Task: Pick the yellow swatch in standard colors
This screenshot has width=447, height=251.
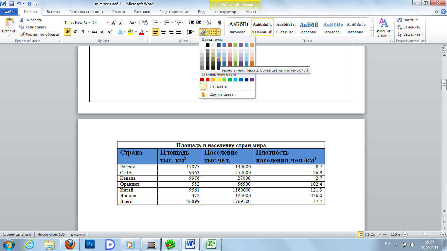Action: click(x=219, y=79)
